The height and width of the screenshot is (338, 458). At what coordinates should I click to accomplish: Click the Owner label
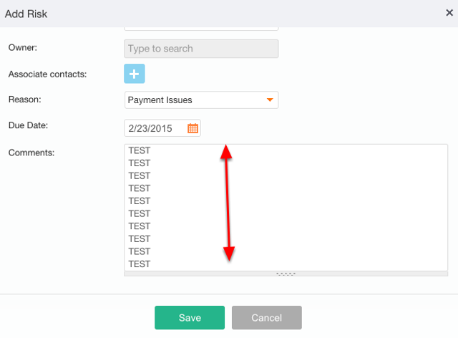(x=23, y=47)
